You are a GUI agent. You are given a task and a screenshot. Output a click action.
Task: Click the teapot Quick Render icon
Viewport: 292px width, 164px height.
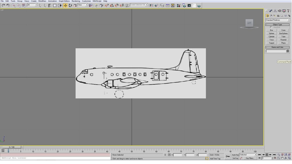point(199,6)
